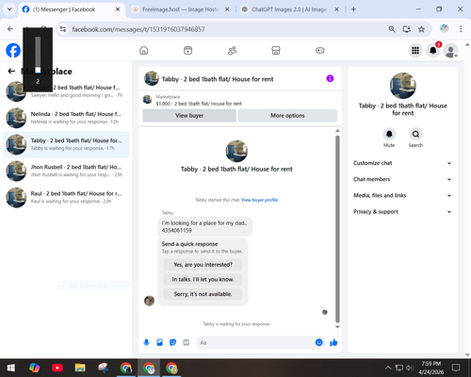Viewport: 471px width, 377px height.
Task: Open Chrome three-dot menu
Action: point(461,29)
